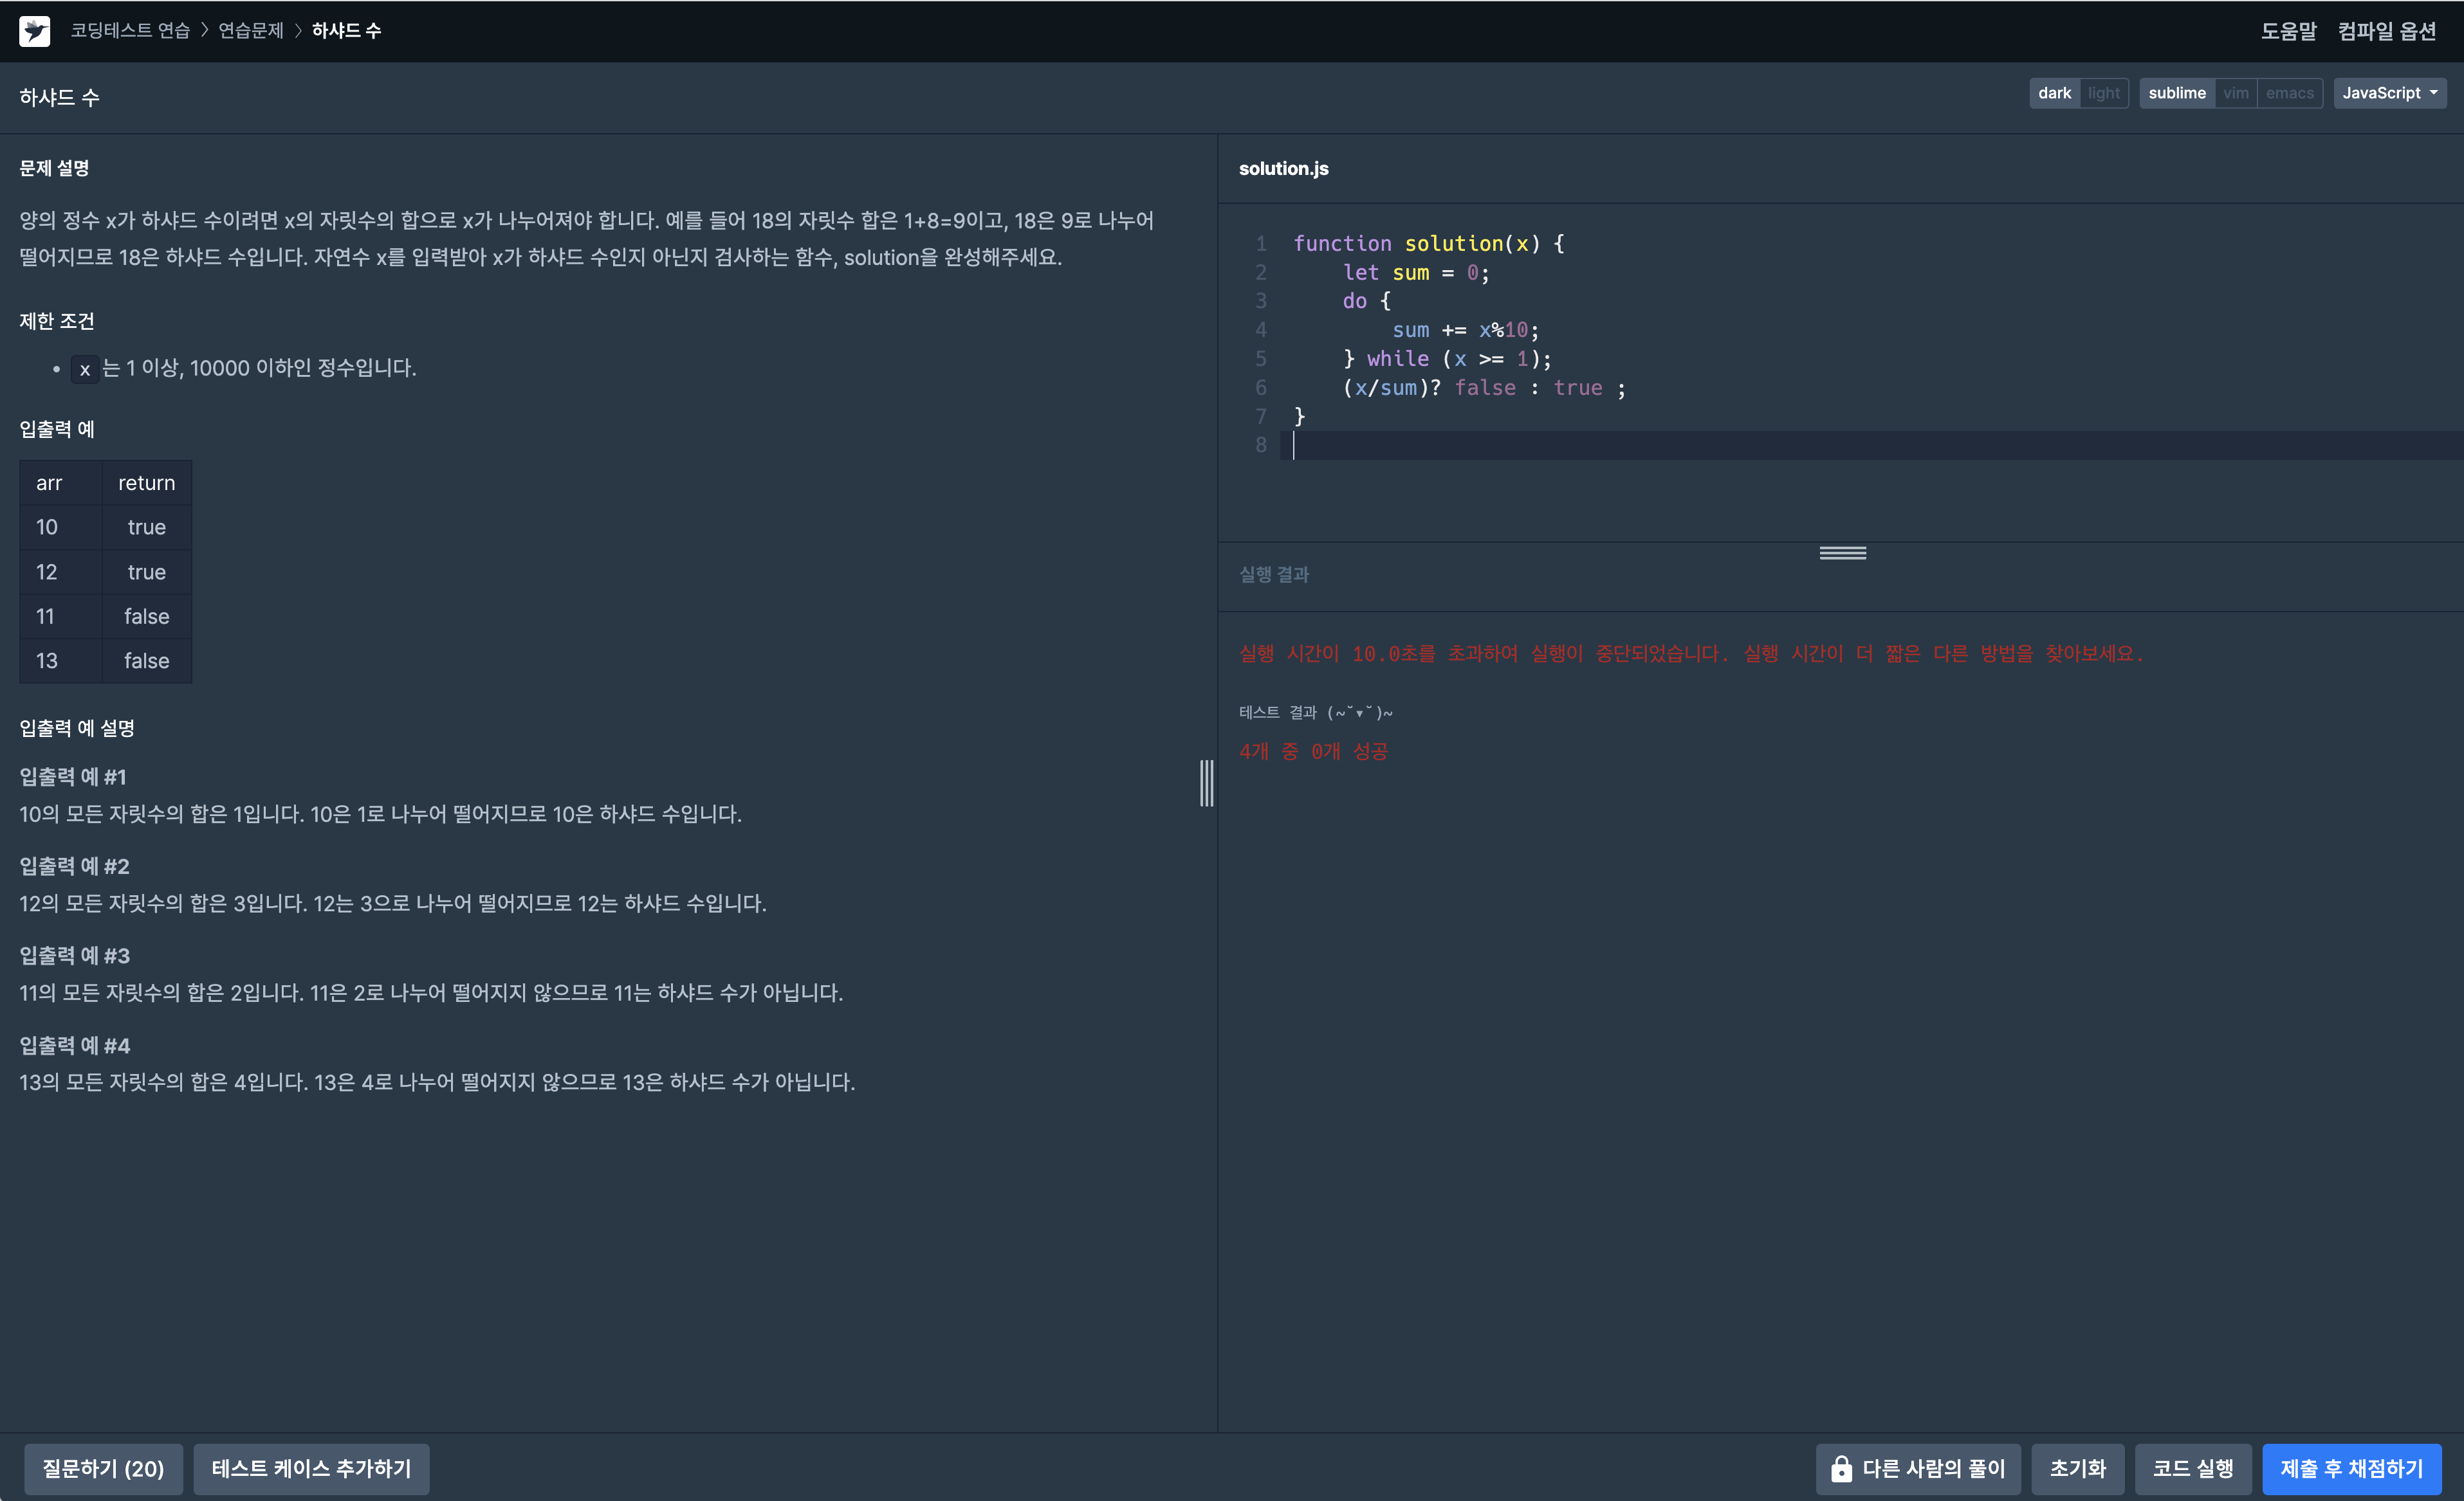This screenshot has height=1501, width=2464.
Task: Click line number 6 in editor gutter
Action: point(1260,388)
